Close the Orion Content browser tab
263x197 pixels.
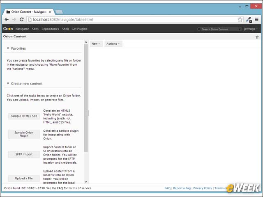tap(50, 12)
